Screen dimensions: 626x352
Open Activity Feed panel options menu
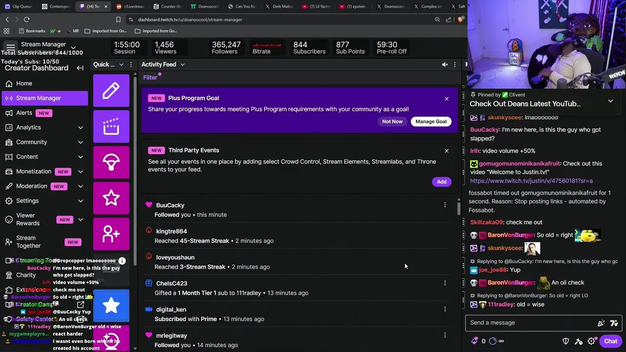pos(454,65)
